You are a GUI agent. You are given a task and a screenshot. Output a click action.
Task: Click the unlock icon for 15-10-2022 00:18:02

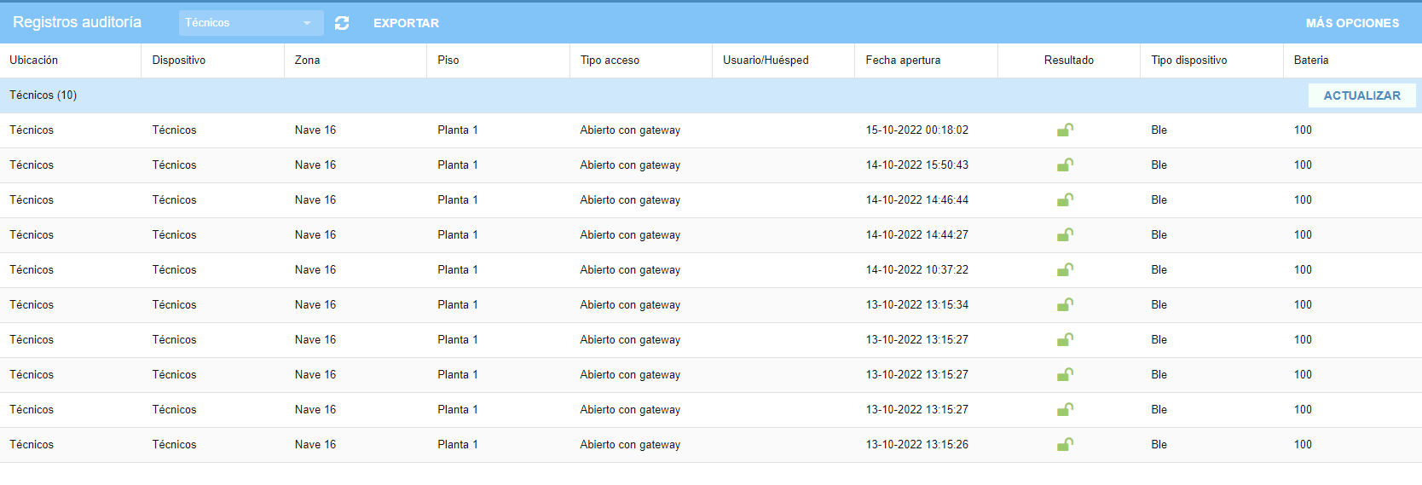tap(1065, 130)
